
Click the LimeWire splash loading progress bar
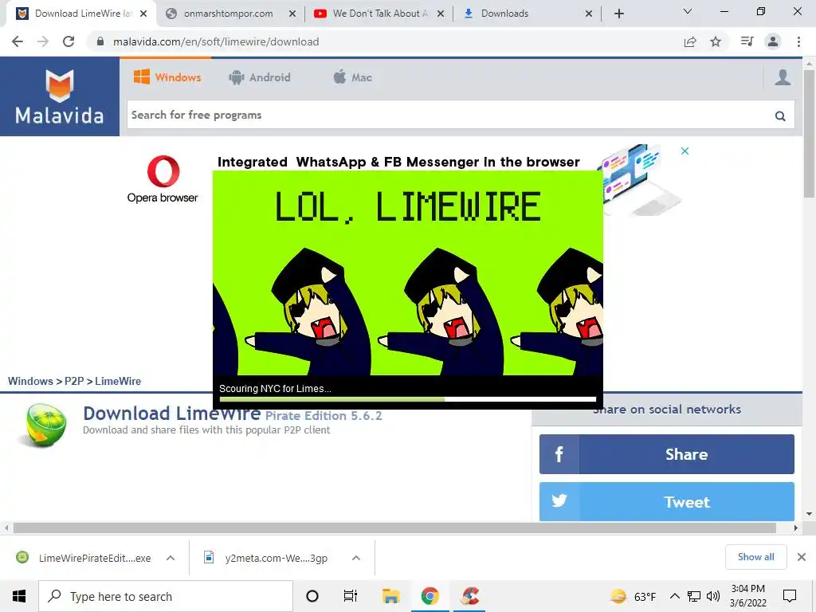pos(407,399)
